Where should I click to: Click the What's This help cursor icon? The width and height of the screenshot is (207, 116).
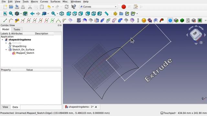(x=73, y=7)
